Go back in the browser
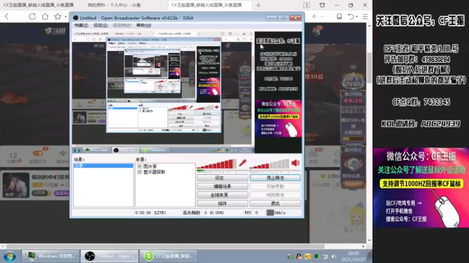 [7, 16]
